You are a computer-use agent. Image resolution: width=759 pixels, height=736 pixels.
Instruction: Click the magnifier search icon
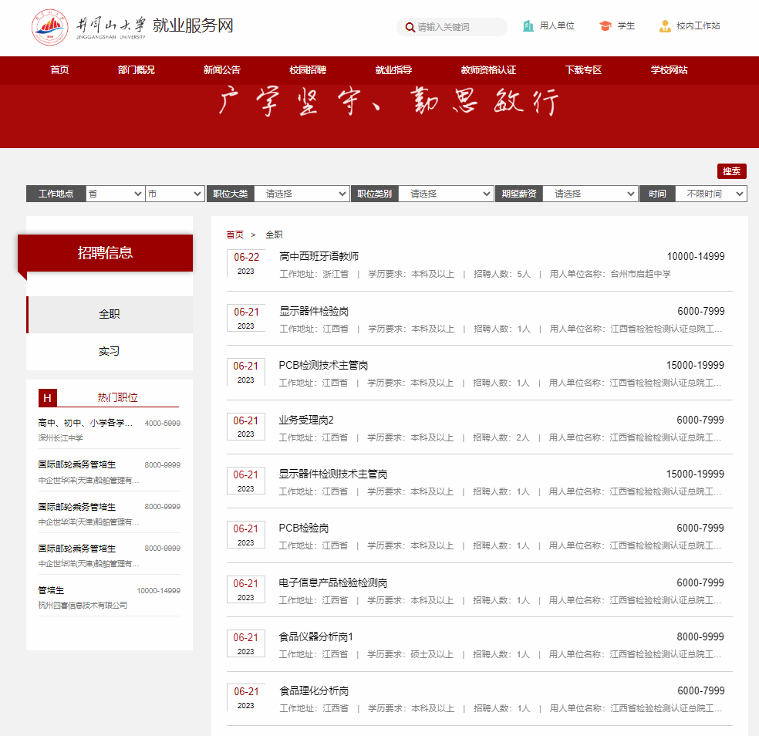tap(410, 28)
